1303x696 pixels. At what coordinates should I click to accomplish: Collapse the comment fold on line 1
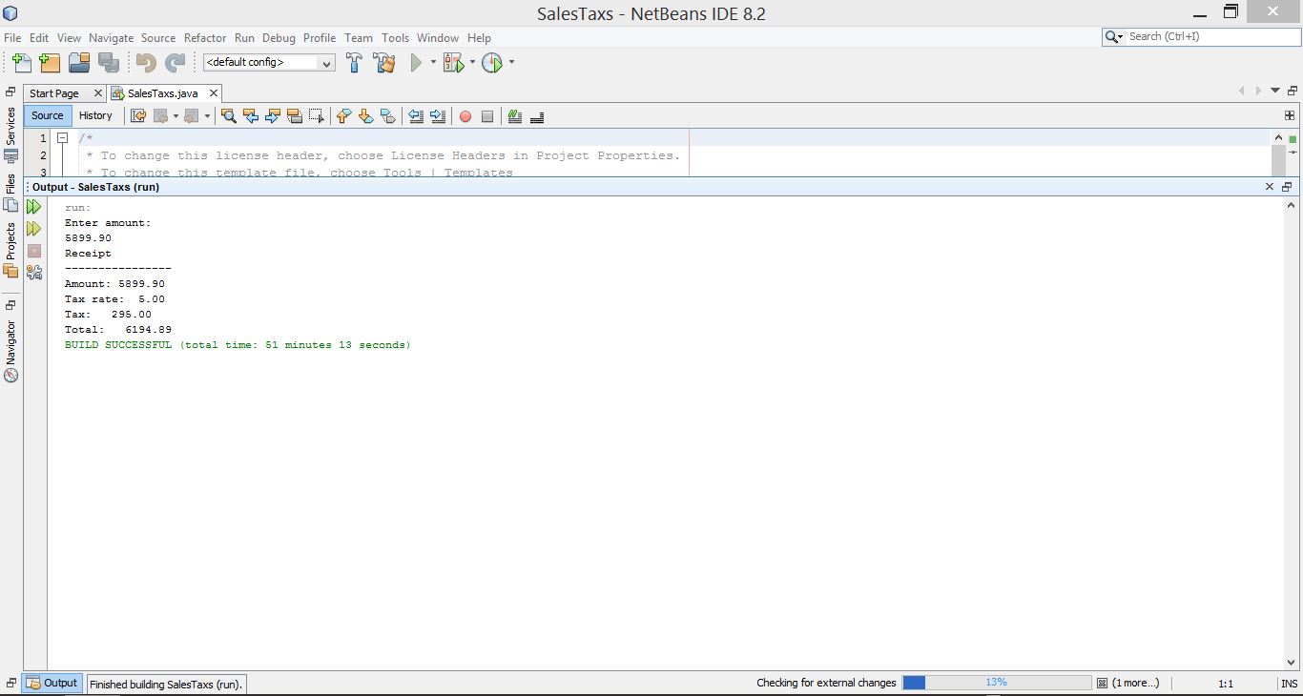click(62, 138)
